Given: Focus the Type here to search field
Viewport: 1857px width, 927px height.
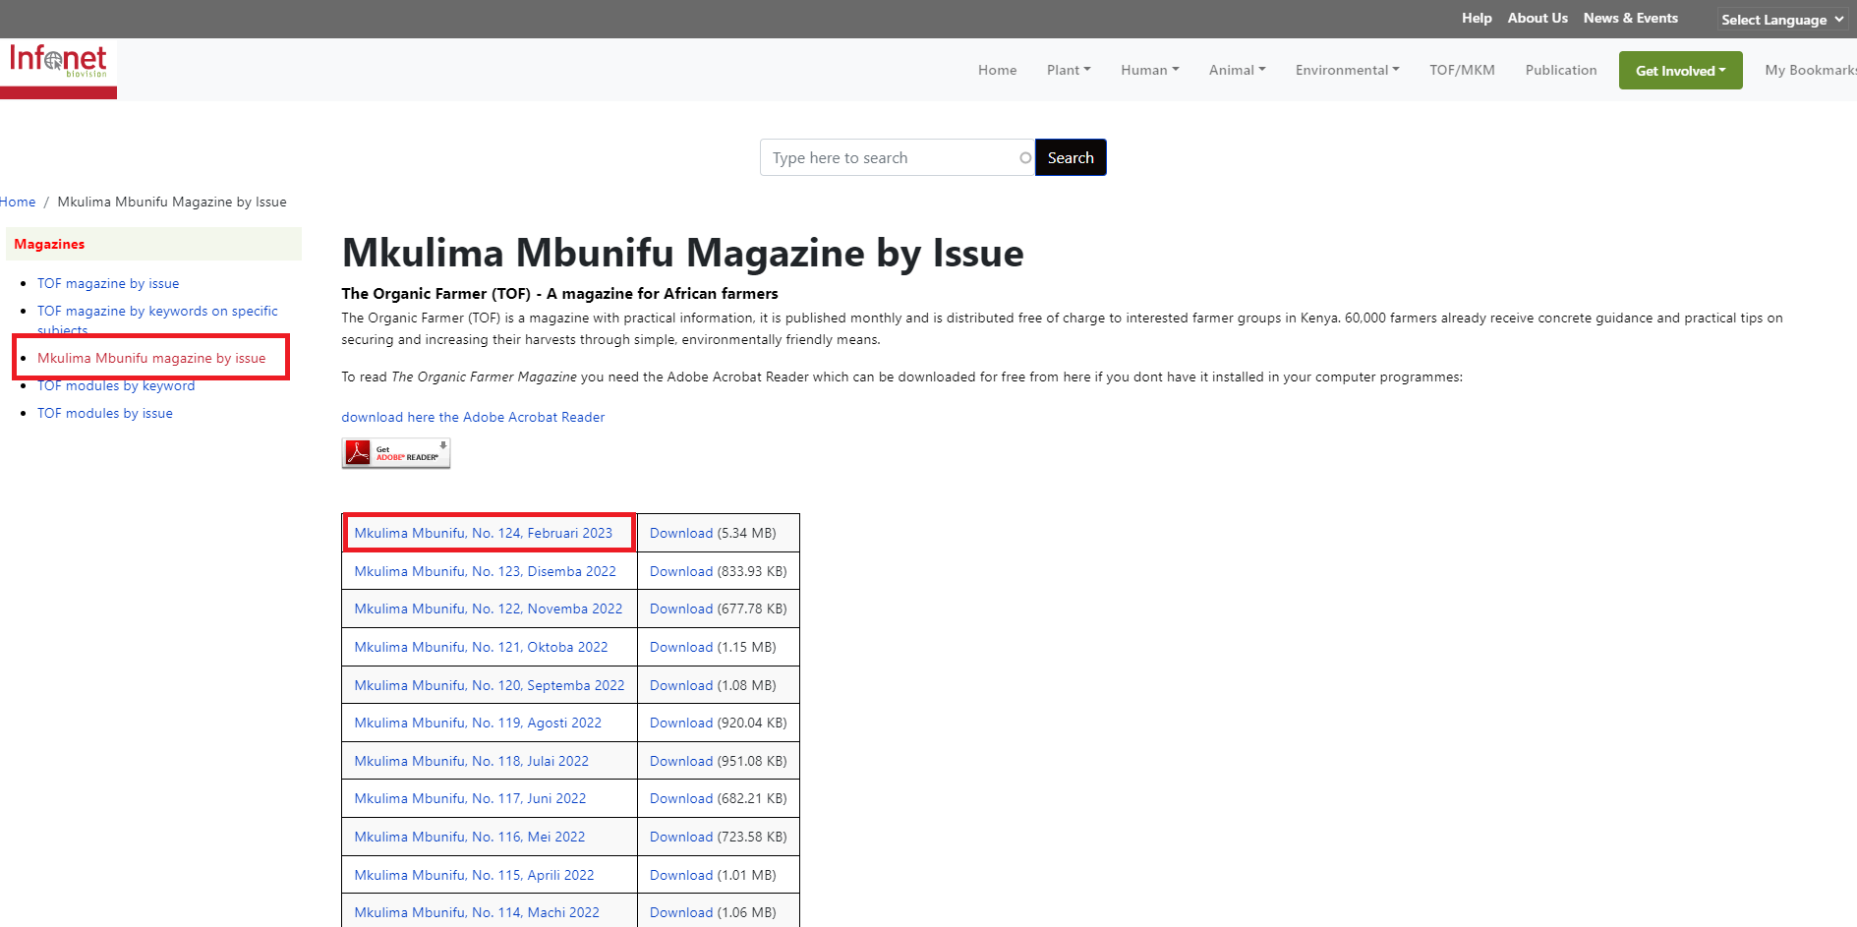Looking at the screenshot, I should tap(898, 157).
